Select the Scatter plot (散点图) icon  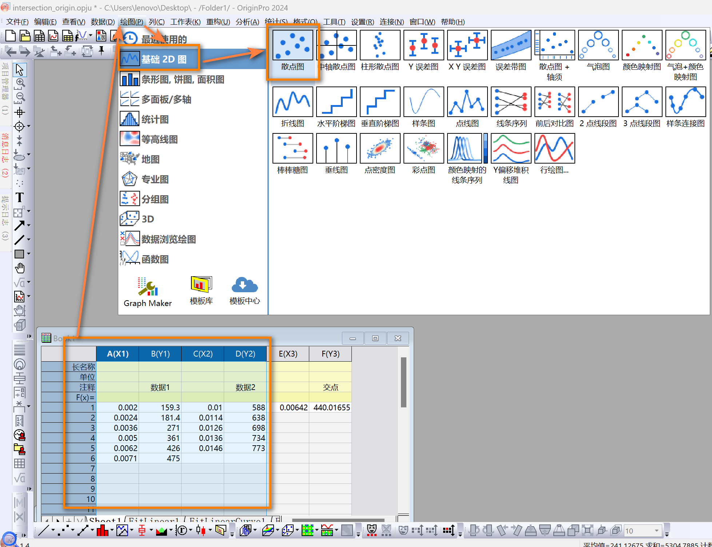click(293, 46)
